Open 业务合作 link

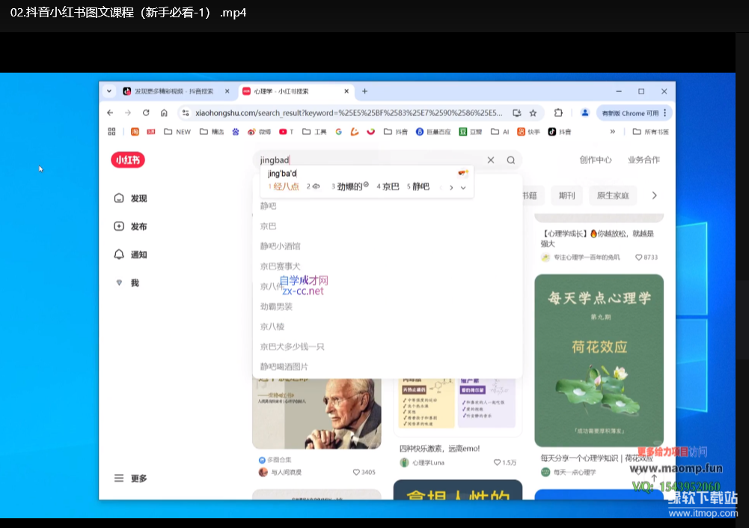tap(643, 160)
